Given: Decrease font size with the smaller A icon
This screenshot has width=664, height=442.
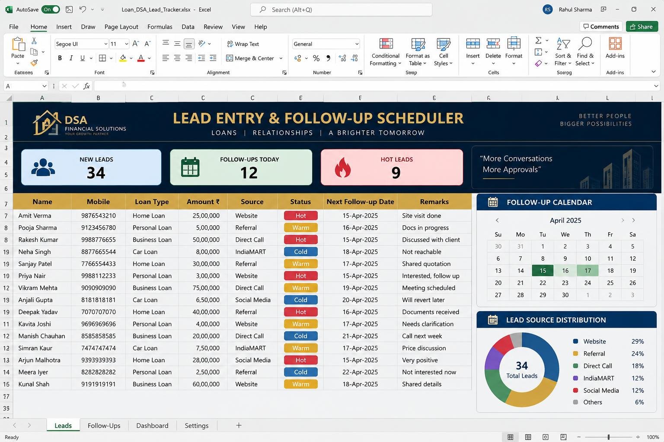Looking at the screenshot, I should point(147,44).
